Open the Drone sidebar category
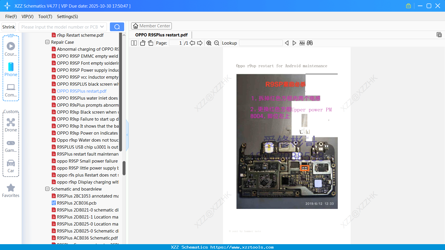Screen dimensions: 445x250 tap(11, 125)
